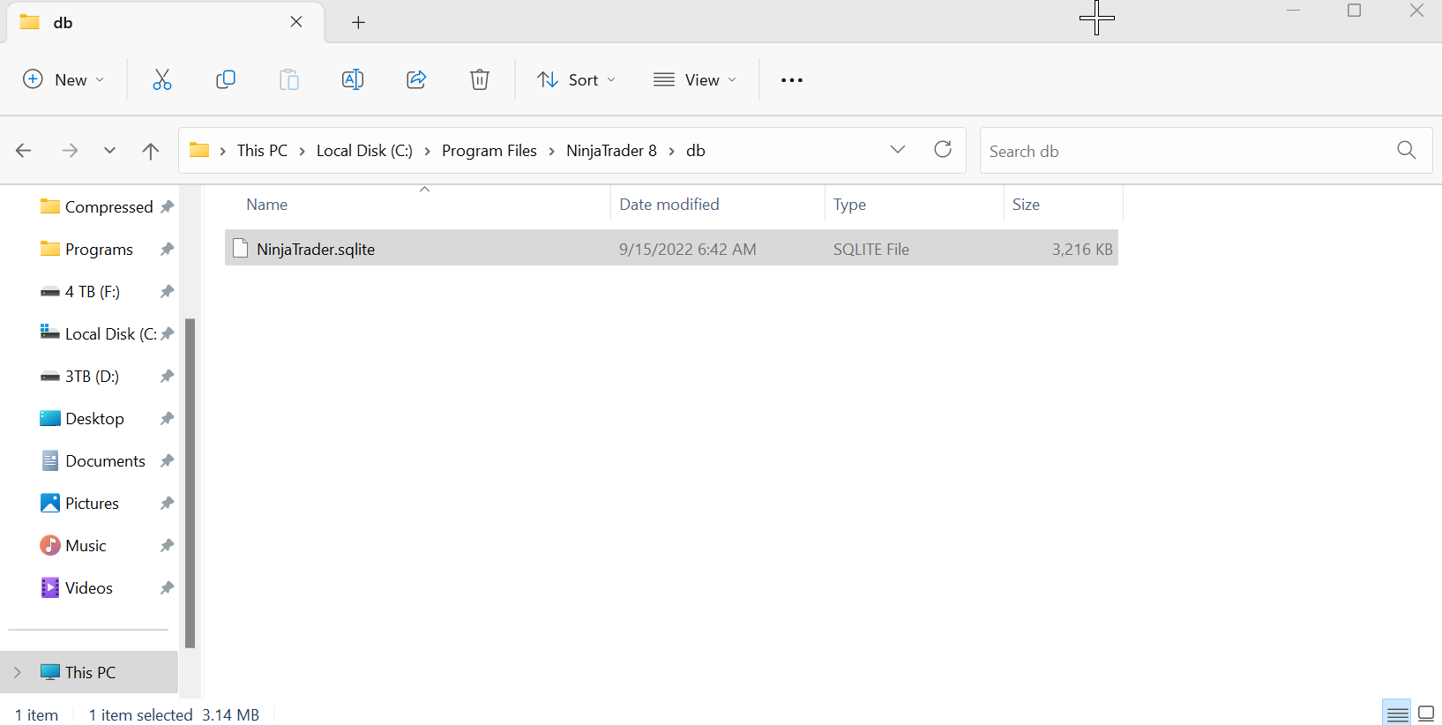The width and height of the screenshot is (1442, 725).
Task: Unpin the Music pin icon
Action: (x=167, y=546)
